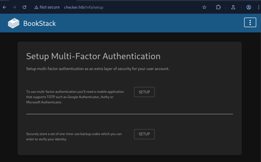Reload the current page
Image resolution: width=261 pixels, height=162 pixels.
(24, 7)
